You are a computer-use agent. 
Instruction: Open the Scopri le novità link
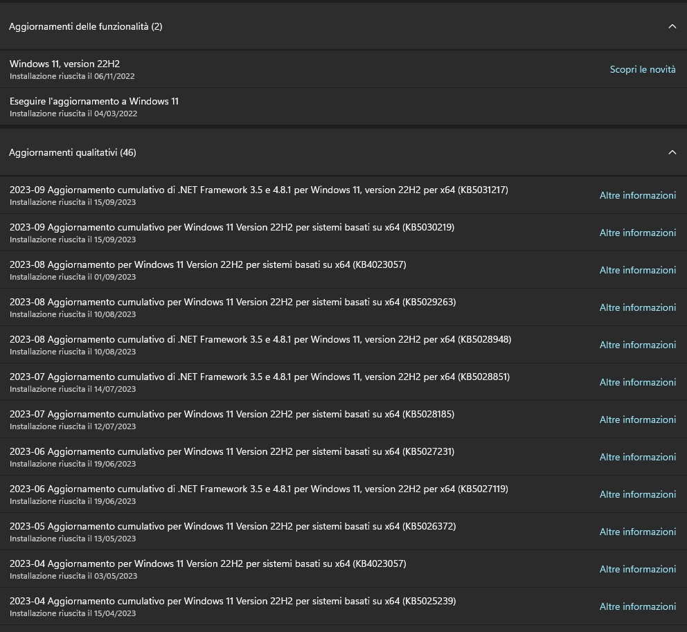point(642,69)
